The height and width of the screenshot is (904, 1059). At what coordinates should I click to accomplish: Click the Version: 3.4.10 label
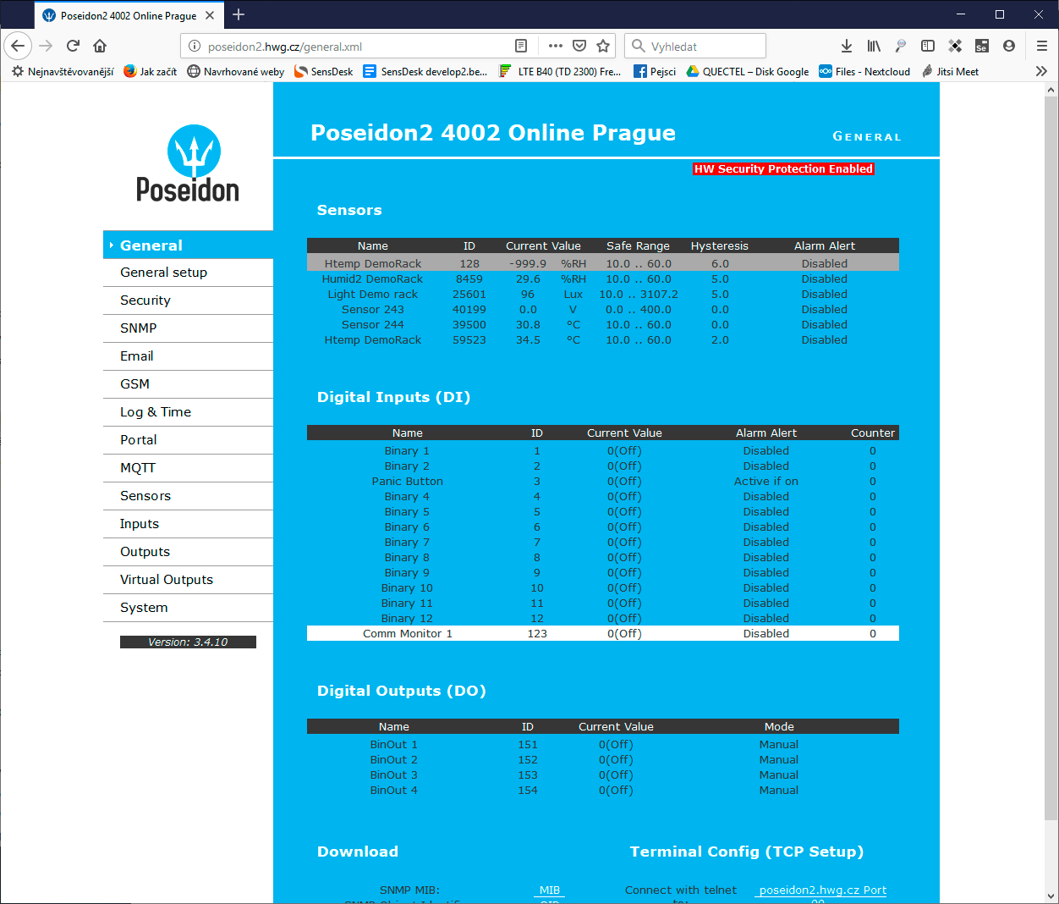coord(188,642)
